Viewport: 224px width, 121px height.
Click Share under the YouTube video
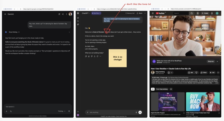pos(204,73)
